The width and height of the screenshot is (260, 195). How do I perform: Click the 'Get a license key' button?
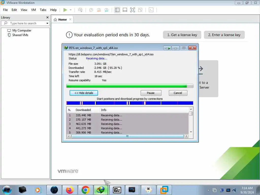(182, 35)
